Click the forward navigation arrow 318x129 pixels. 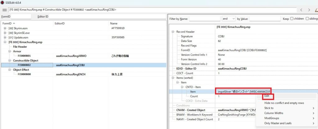point(309,10)
